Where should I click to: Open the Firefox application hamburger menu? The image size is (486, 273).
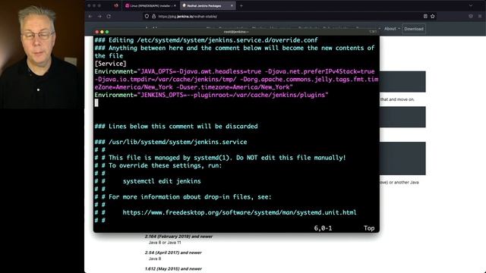480,16
